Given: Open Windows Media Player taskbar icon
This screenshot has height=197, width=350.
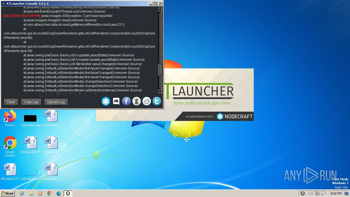Looking at the screenshot, I should [x=40, y=193].
